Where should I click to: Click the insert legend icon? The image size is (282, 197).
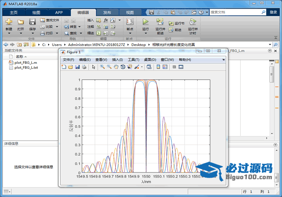[x=165, y=67]
